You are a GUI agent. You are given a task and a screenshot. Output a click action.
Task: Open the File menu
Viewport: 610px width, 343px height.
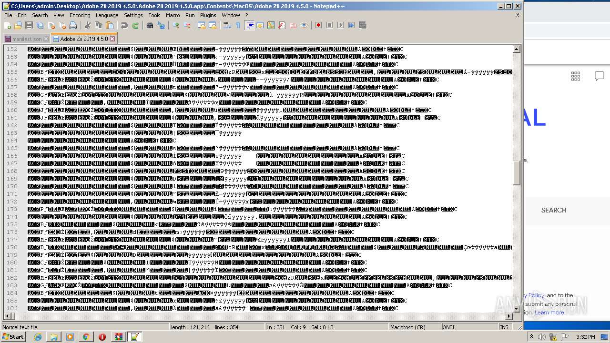8,15
